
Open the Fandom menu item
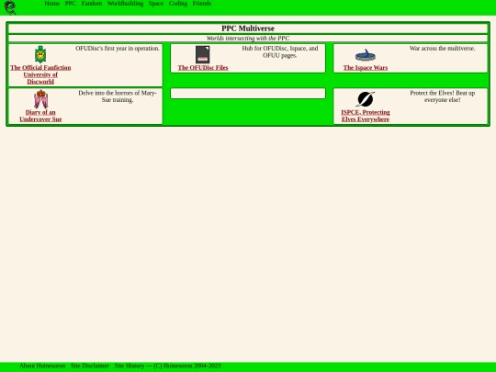point(92,4)
